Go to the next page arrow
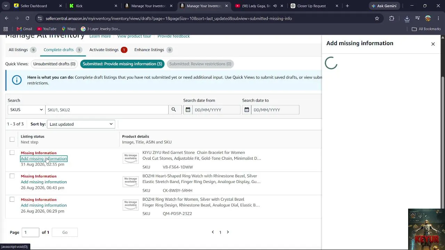 tap(228, 232)
